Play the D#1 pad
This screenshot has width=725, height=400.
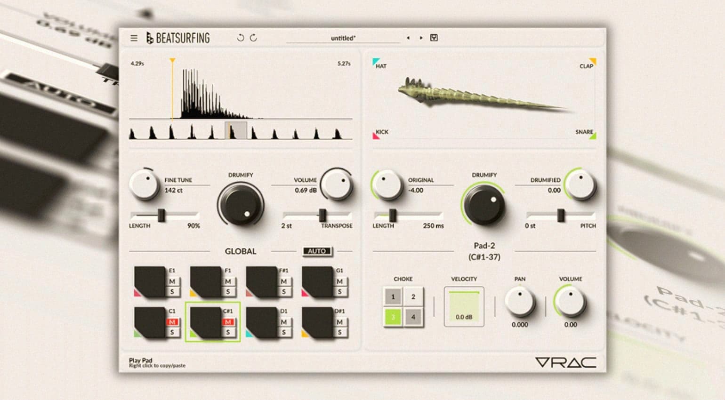click(x=318, y=322)
